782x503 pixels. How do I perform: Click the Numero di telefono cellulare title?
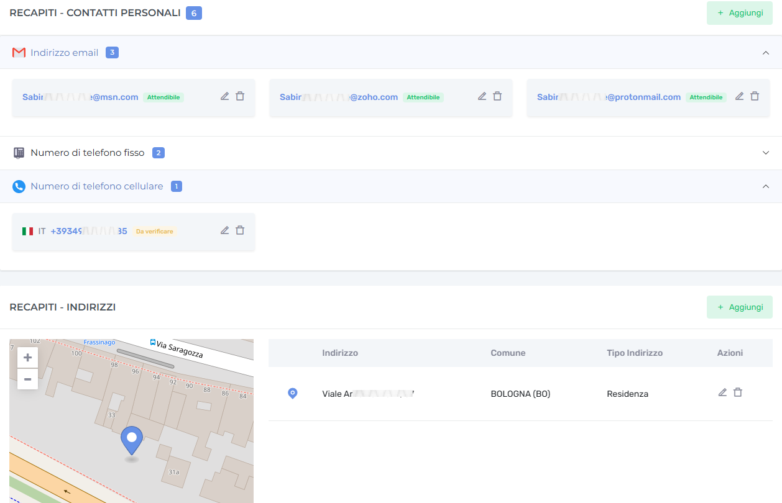(97, 186)
